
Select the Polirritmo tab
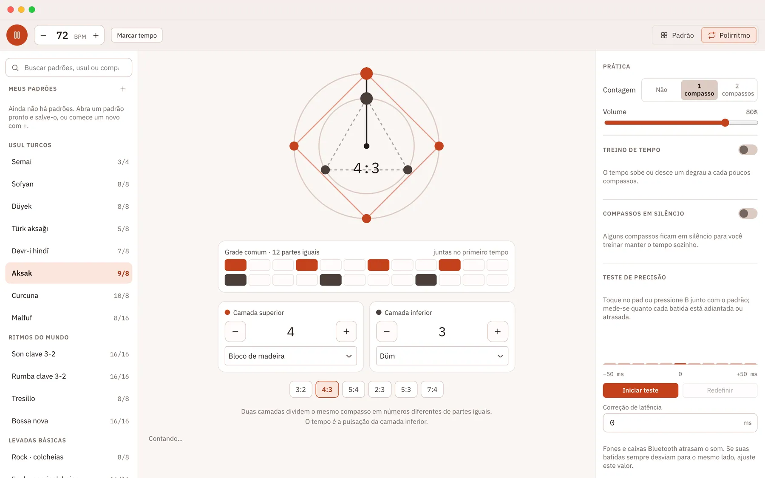(729, 35)
